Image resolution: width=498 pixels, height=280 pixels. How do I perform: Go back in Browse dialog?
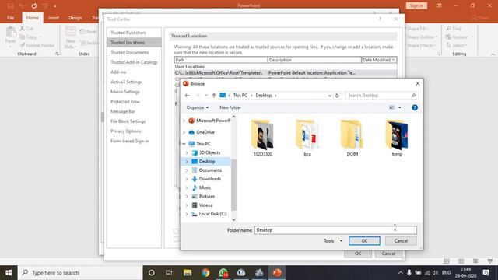187,96
